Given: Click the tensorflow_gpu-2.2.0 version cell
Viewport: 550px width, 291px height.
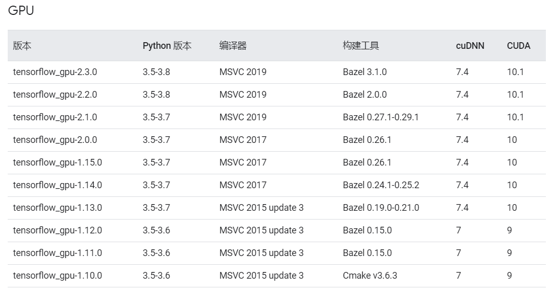Looking at the screenshot, I should [x=55, y=95].
